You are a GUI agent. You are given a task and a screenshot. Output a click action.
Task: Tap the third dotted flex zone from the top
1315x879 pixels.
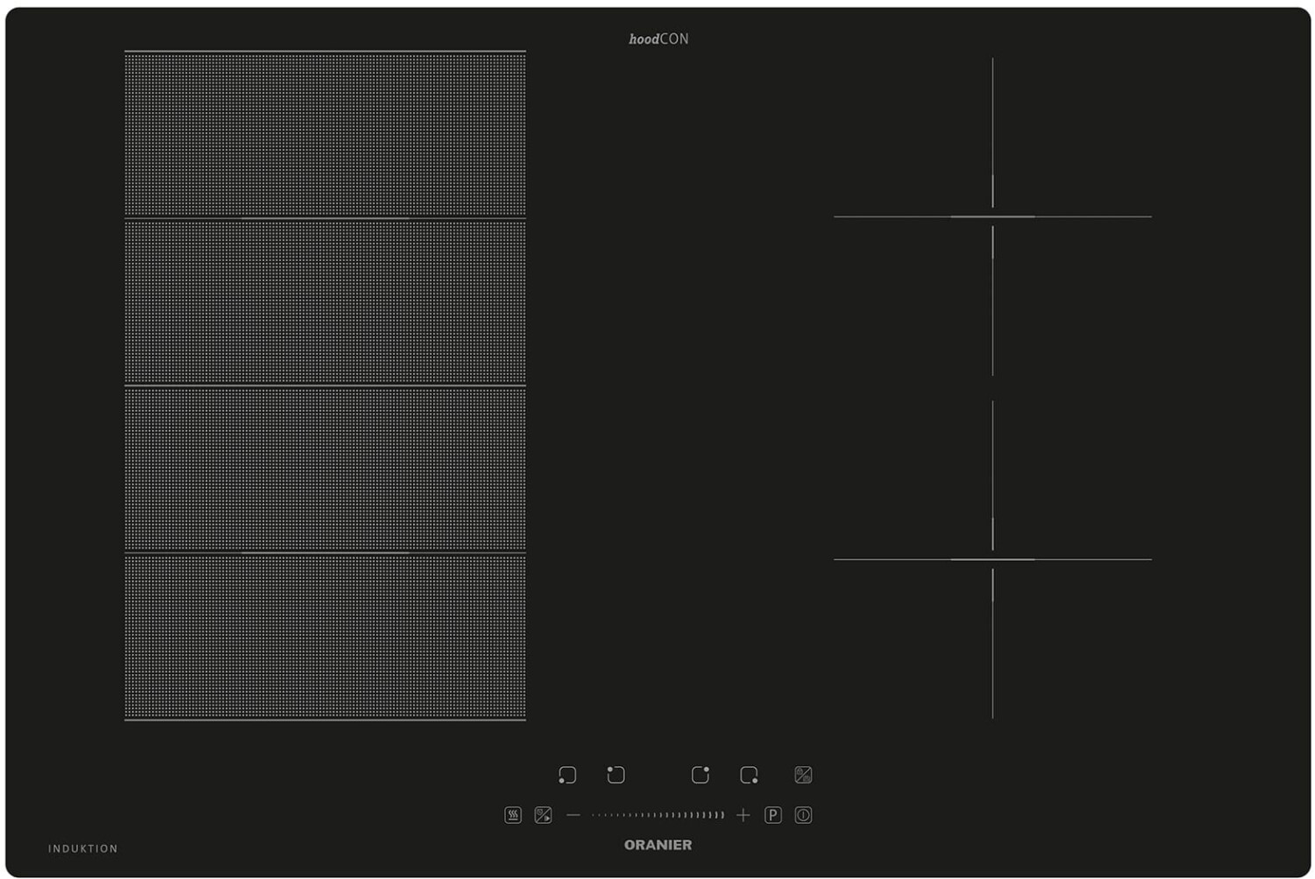point(325,469)
